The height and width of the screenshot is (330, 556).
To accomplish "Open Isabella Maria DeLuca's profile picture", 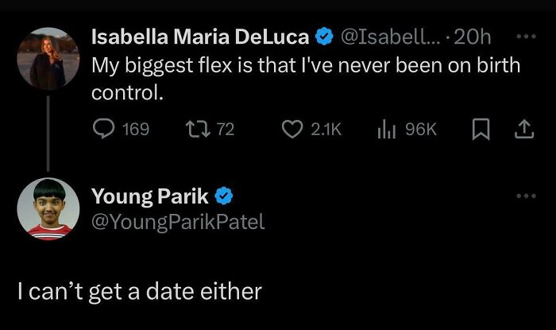I will coord(48,57).
